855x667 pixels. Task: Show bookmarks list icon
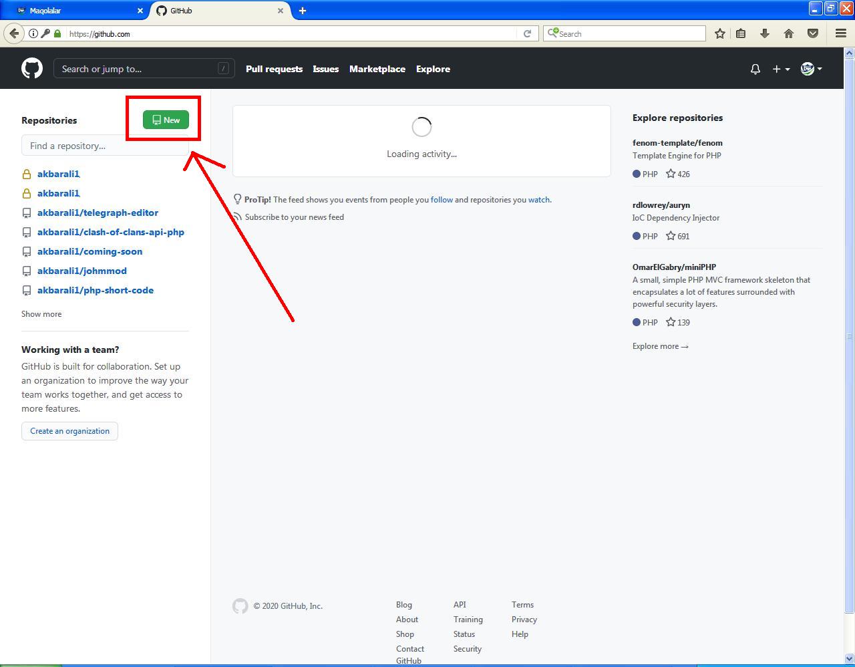click(x=741, y=33)
